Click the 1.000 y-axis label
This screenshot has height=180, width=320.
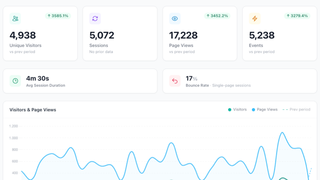tap(13, 138)
